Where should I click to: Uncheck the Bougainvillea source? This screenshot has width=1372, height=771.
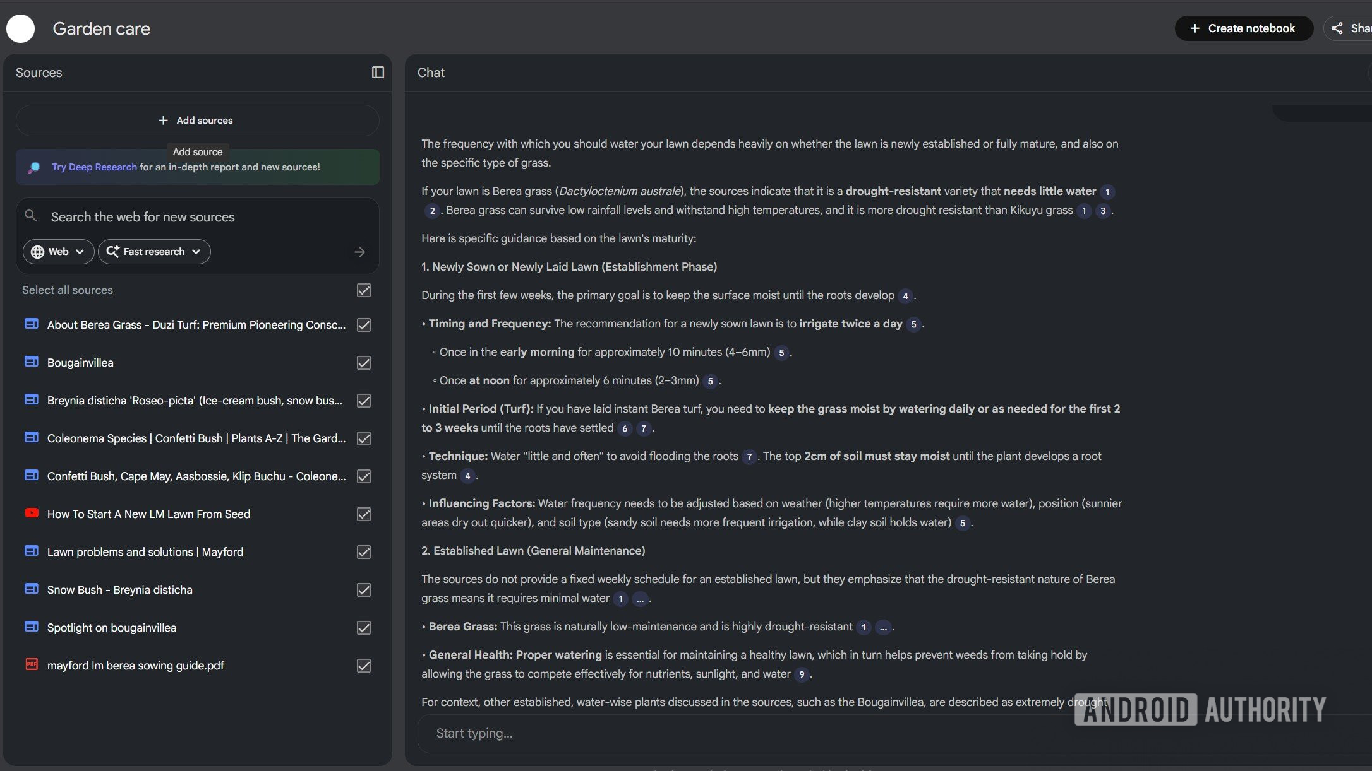pyautogui.click(x=364, y=363)
